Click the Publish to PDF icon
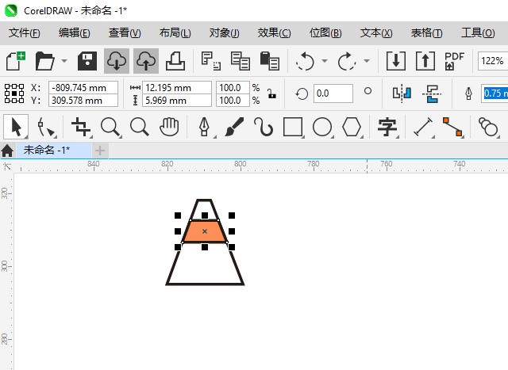The image size is (508, 370). coord(454,61)
